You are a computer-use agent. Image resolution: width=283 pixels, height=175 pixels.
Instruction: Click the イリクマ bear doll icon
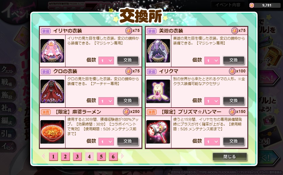[158, 91]
